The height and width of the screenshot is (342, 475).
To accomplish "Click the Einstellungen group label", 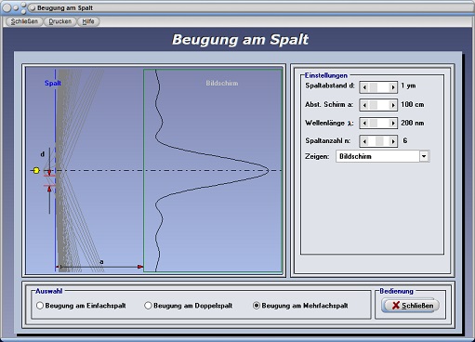I will pyautogui.click(x=326, y=75).
